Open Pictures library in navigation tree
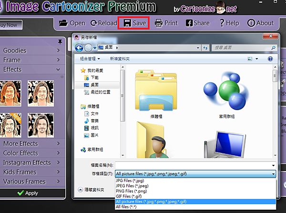 pos(91,135)
